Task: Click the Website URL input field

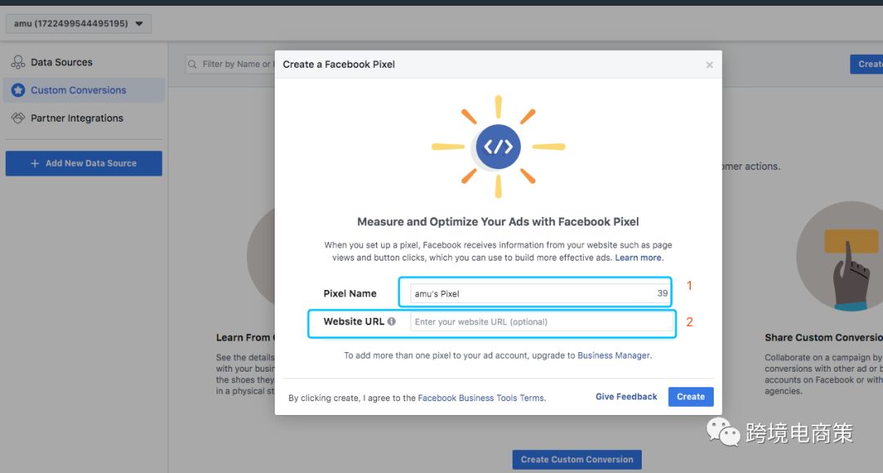Action: 542,322
